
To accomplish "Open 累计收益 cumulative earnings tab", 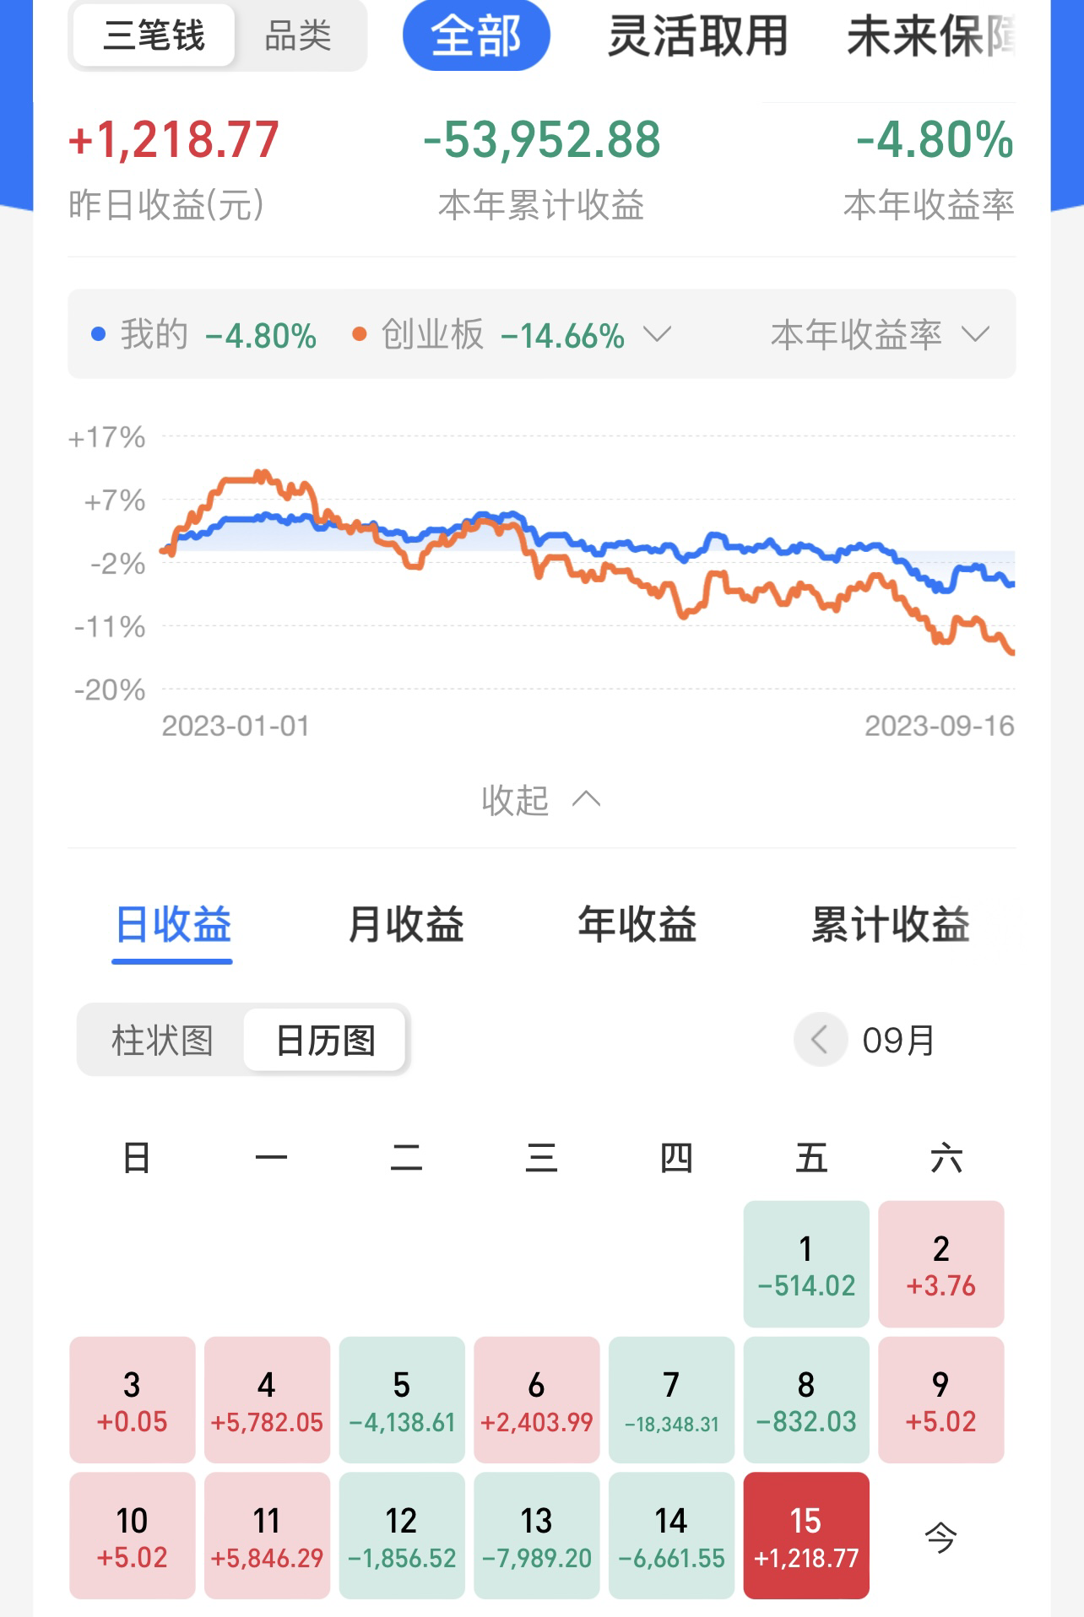I will 891,924.
